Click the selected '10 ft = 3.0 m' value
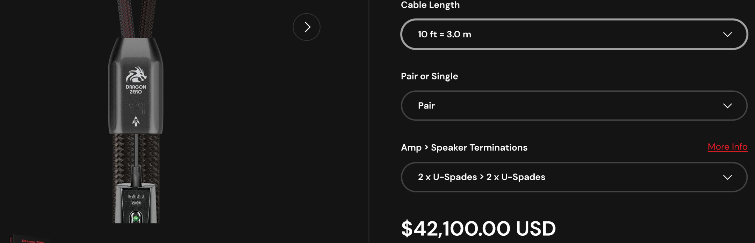Image resolution: width=755 pixels, height=243 pixels. tap(444, 35)
